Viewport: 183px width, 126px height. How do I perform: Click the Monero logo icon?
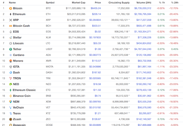pyautogui.click(x=11, y=61)
